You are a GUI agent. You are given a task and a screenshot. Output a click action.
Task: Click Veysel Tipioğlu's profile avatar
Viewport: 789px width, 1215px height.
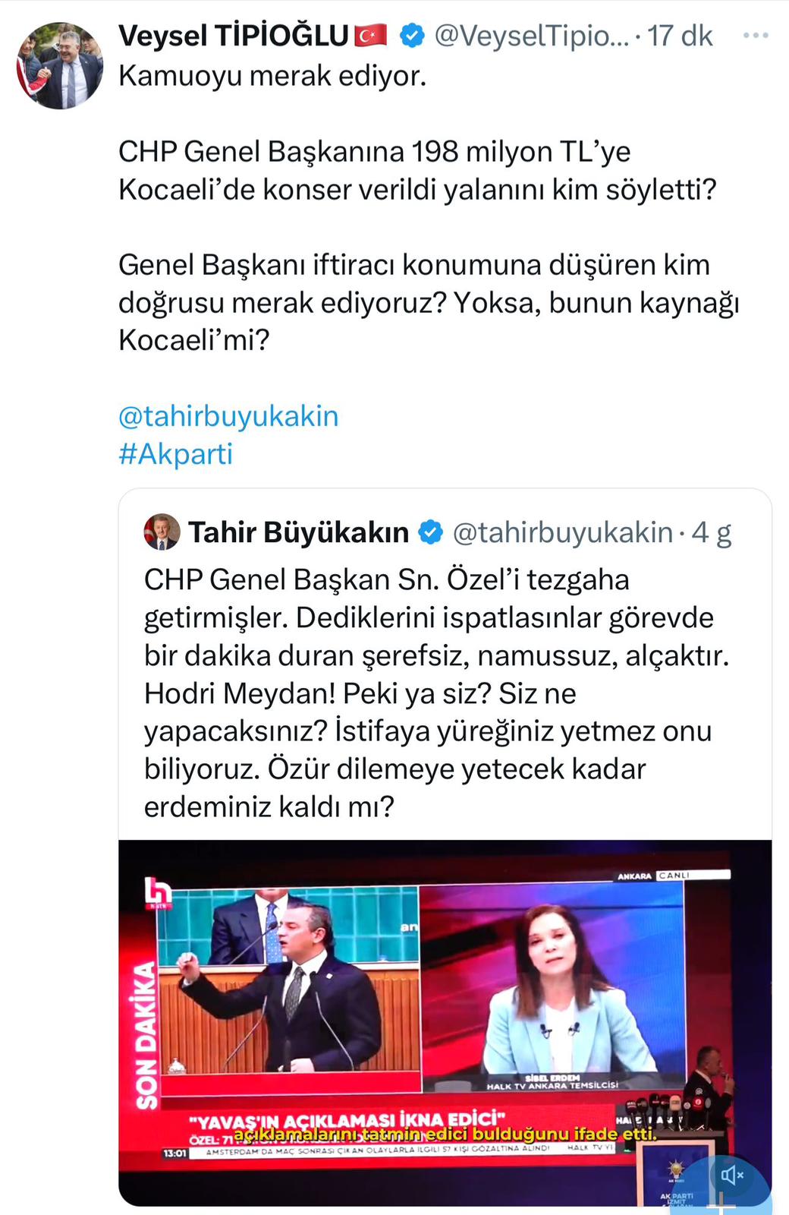[60, 66]
